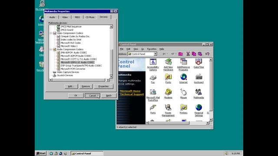Image resolution: width=278 pixels, height=156 pixels.
Task: Open the Back button history dropdown arrow
Action: click(x=167, y=54)
